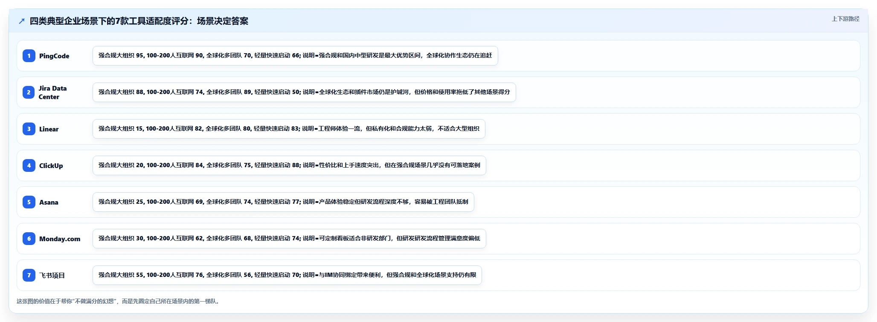
Task: Click the Linear tool name
Action: [49, 129]
